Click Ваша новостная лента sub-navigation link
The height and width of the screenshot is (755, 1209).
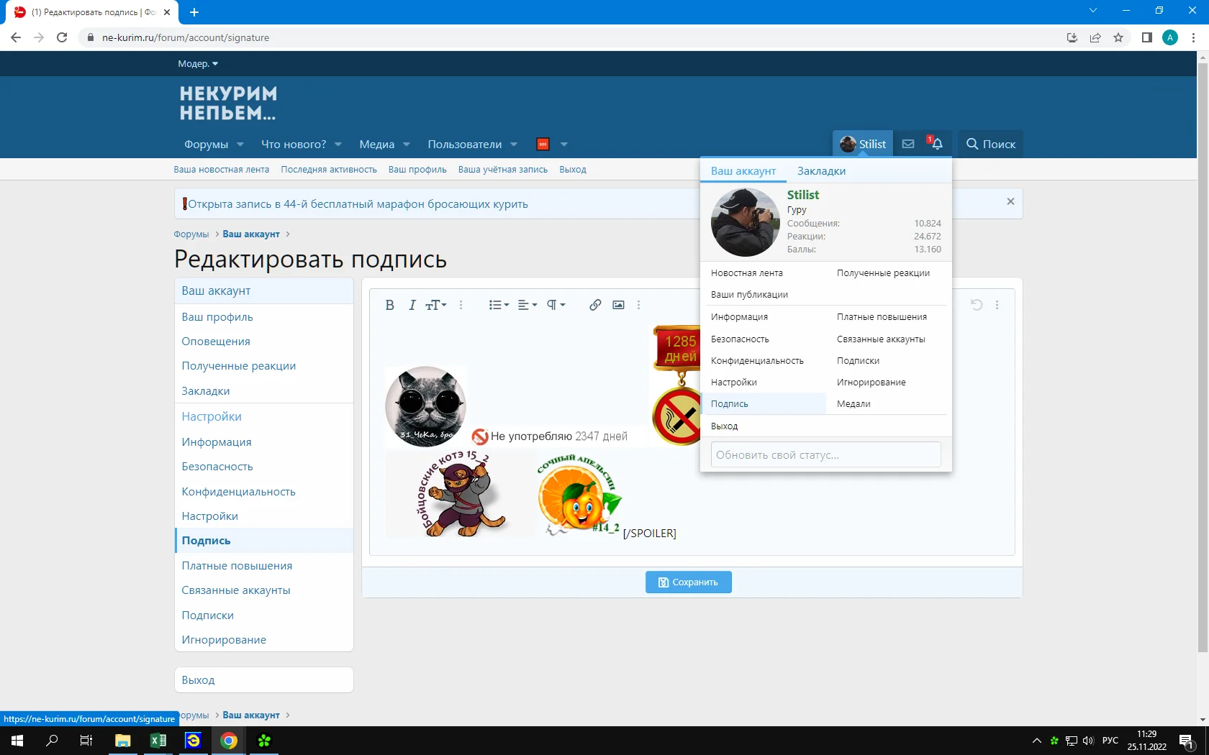[x=222, y=170]
